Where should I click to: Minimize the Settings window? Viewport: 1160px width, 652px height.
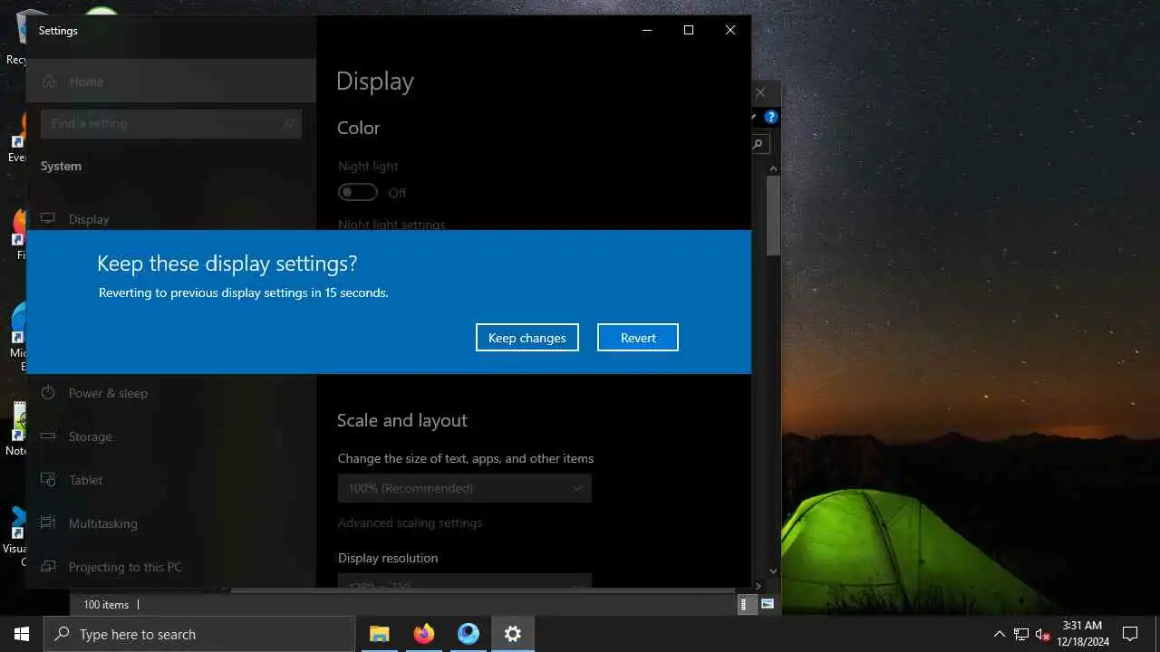(647, 30)
